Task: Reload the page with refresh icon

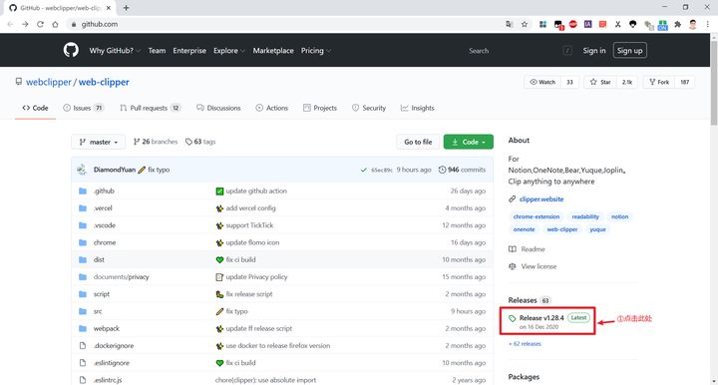Action: click(x=40, y=24)
